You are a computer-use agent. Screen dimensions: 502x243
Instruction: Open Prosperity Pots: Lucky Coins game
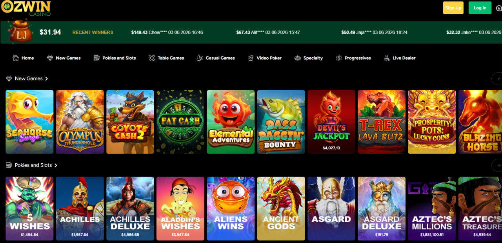(432, 122)
